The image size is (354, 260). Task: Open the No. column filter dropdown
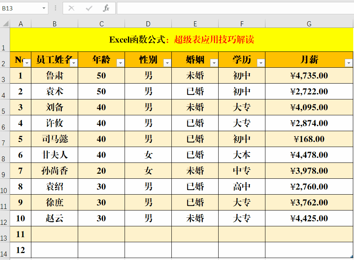(x=27, y=63)
